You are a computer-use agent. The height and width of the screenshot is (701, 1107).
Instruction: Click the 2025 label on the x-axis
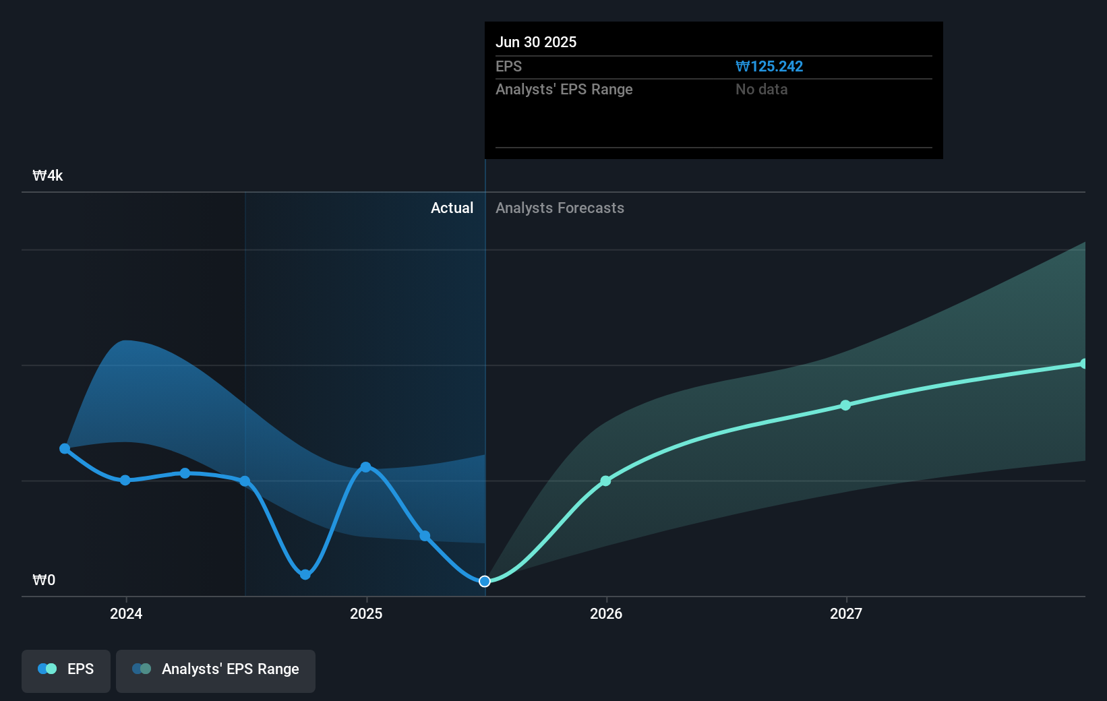tap(366, 613)
